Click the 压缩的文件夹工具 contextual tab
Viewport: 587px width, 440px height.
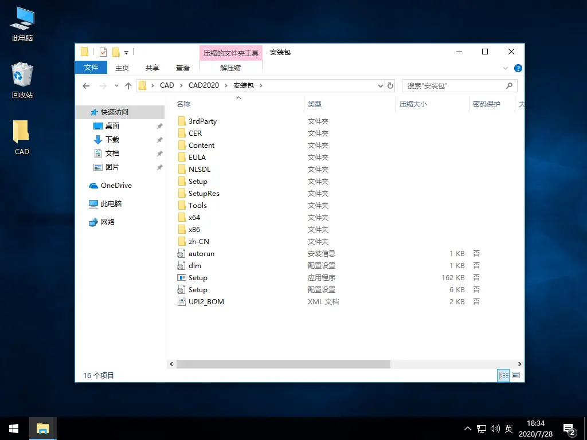tap(230, 53)
